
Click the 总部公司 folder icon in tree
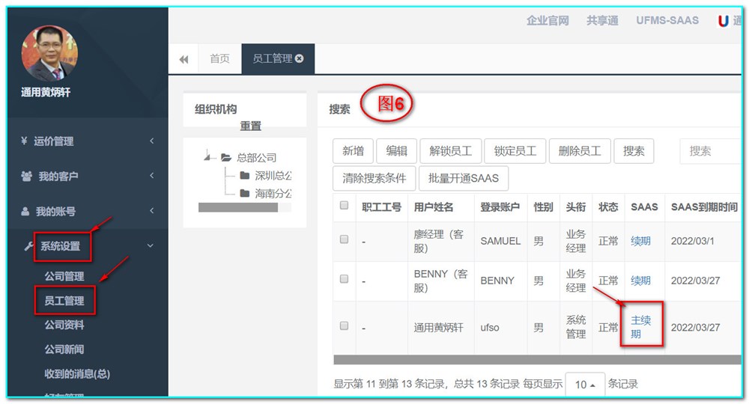pyautogui.click(x=226, y=157)
